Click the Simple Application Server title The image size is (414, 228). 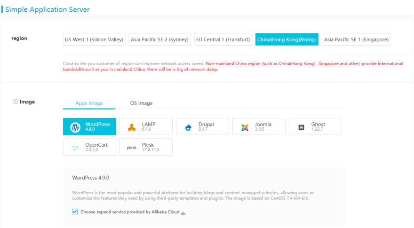tap(48, 9)
